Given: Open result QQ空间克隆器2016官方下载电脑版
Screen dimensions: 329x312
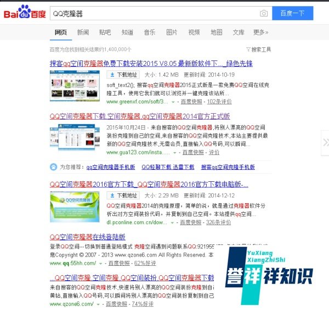Looking at the screenshot, I should [149, 185].
